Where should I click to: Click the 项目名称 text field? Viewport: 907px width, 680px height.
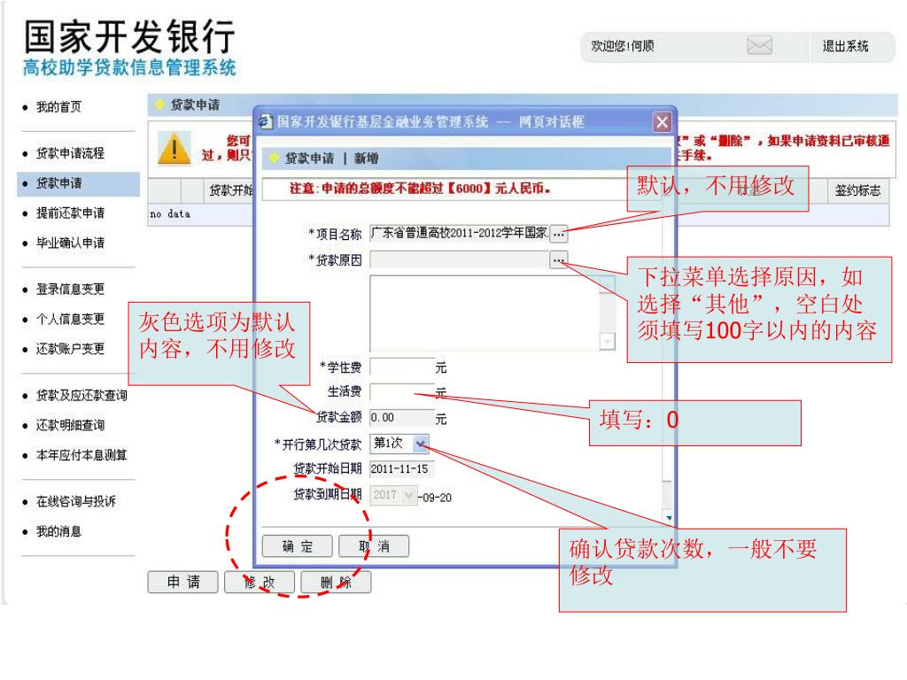[460, 233]
